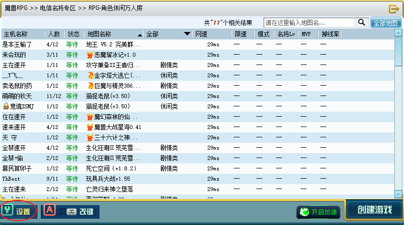
Task: Click the flame icon beside 金字塔大逃亡
Action: pyautogui.click(x=90, y=75)
